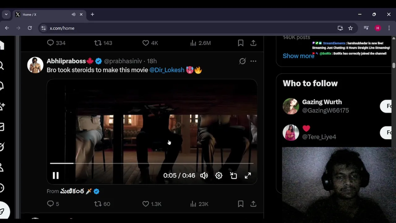Screen dimensions: 396x223
Task: Click the video progress bar
Action: (152, 163)
